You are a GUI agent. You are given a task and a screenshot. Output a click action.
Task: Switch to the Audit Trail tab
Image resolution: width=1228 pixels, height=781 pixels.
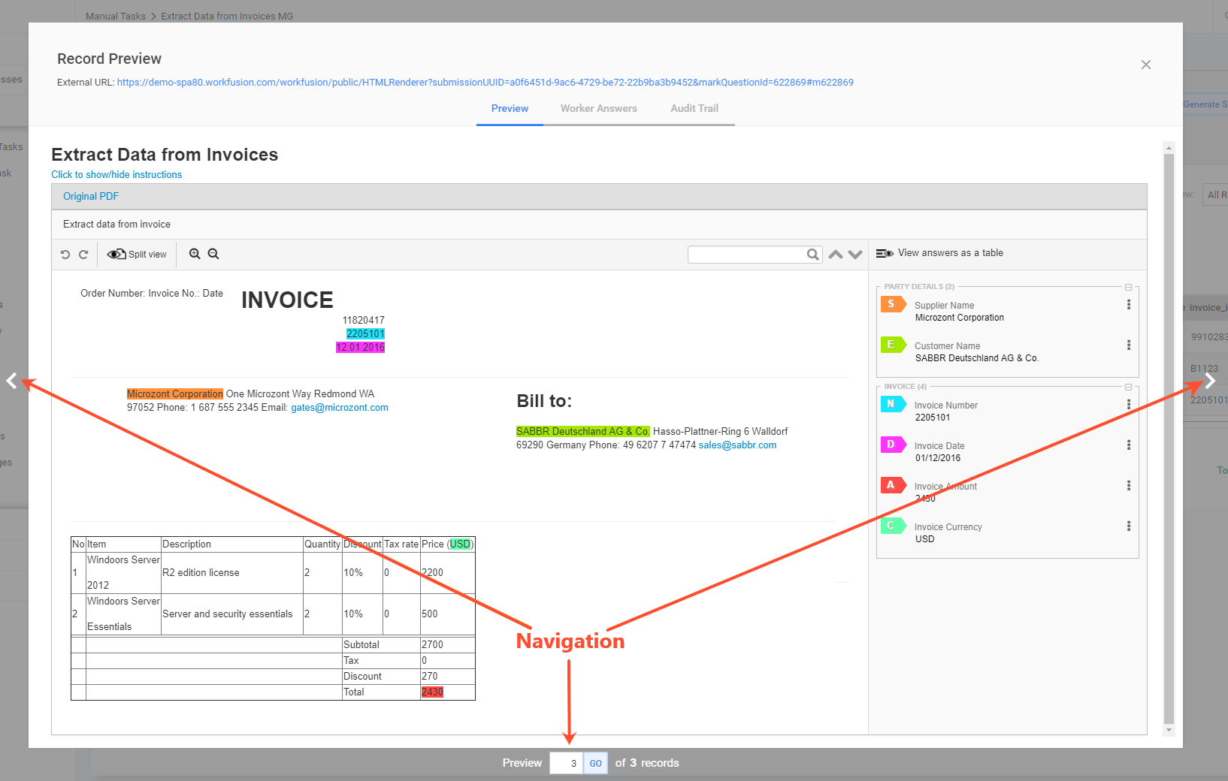[x=694, y=109]
